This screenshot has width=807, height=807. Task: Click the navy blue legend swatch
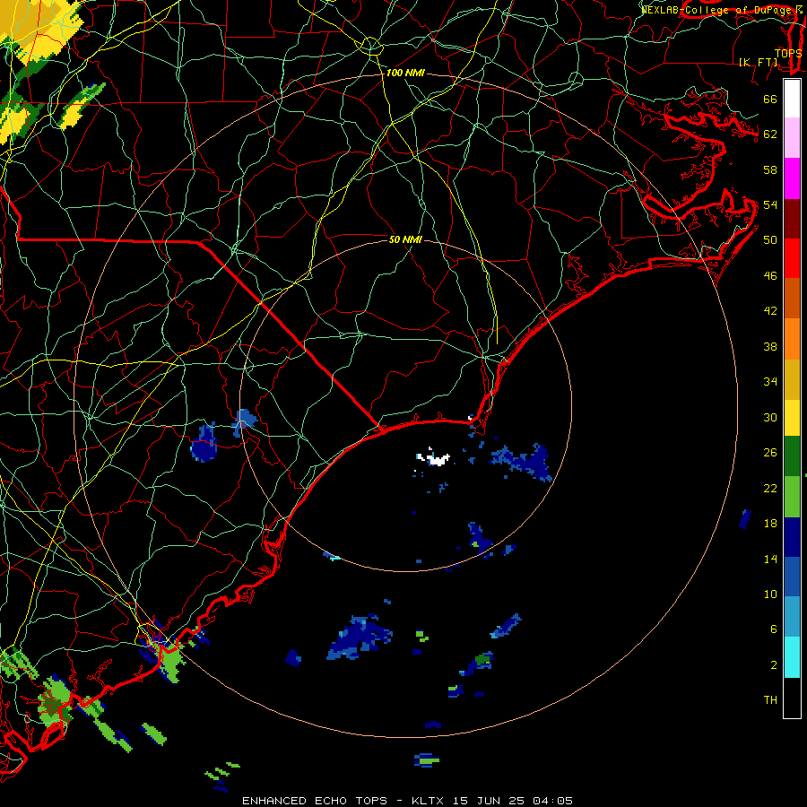point(792,537)
